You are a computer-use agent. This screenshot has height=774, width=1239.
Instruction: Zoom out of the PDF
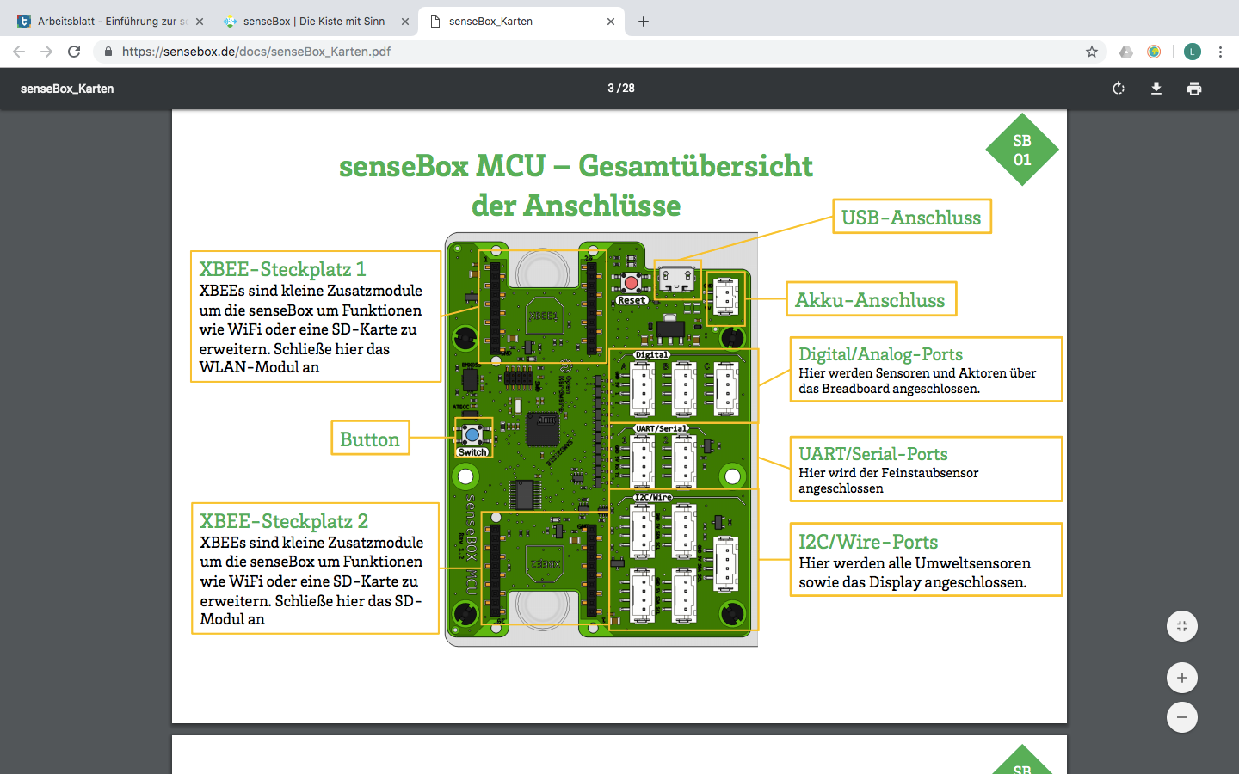(x=1182, y=717)
